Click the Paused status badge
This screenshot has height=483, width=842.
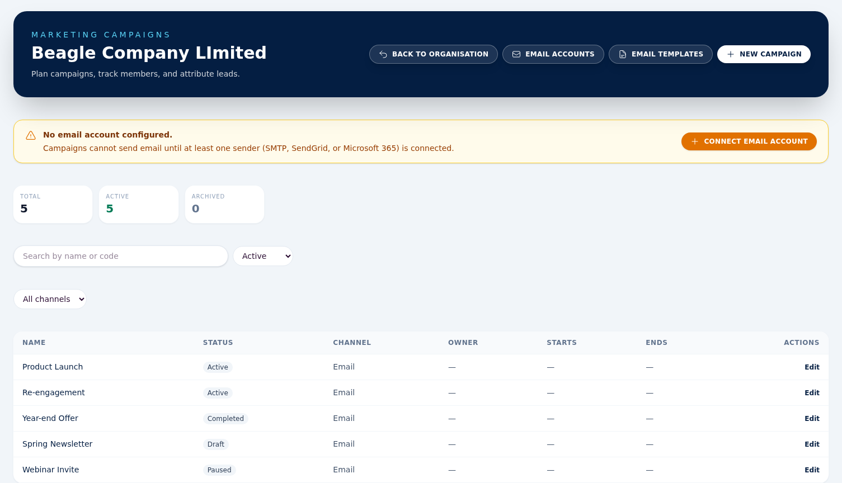(x=219, y=470)
